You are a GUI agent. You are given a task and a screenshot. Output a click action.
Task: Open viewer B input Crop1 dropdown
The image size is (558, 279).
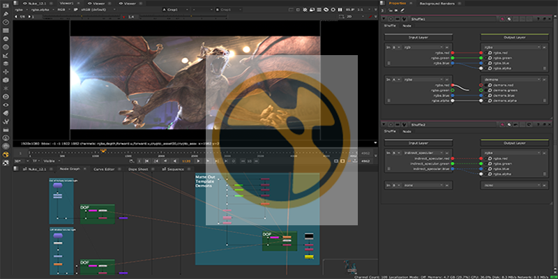pyautogui.click(x=229, y=10)
